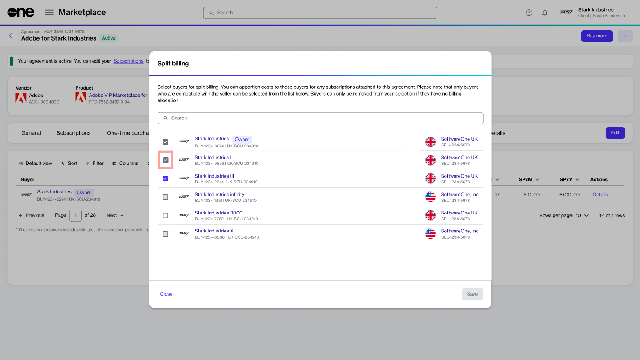
Task: Click Close in the Split billing dialog
Action: (166, 294)
